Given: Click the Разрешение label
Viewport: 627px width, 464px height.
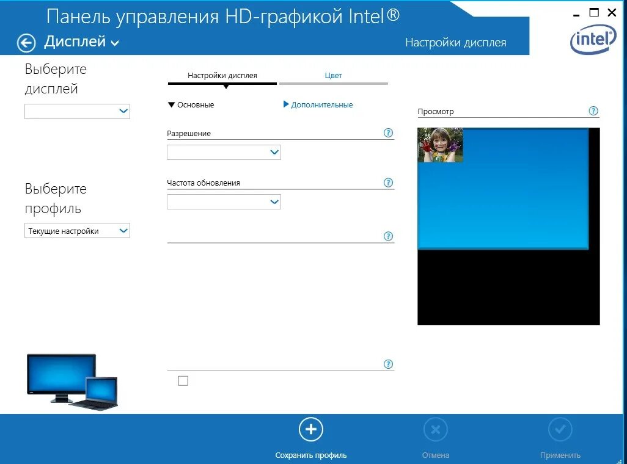Looking at the screenshot, I should pos(189,134).
